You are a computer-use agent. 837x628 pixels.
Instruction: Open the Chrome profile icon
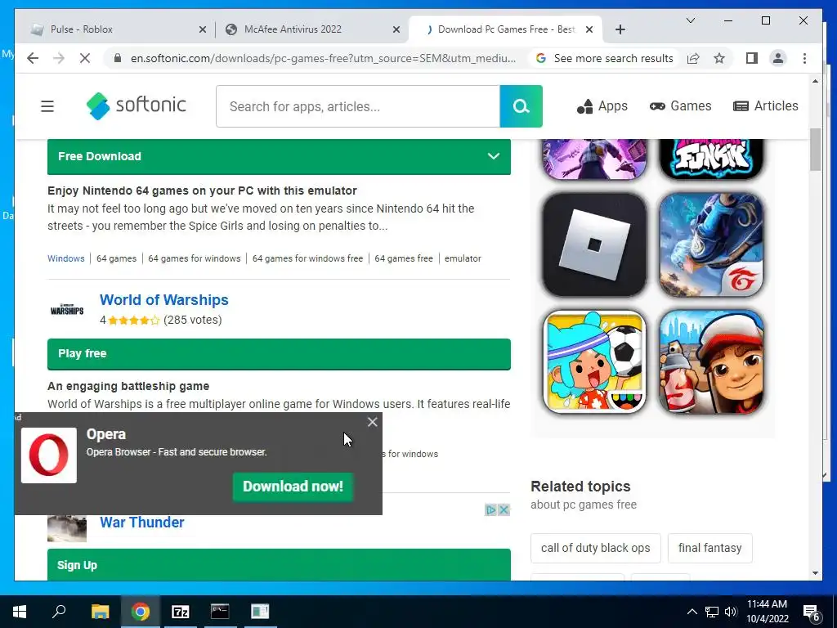tap(778, 58)
